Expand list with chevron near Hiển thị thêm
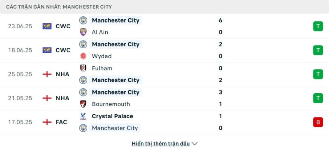 coord(195,144)
